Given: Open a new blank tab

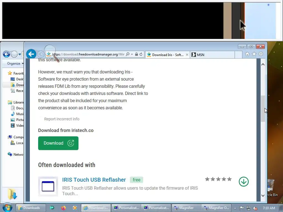Looking at the screenshot, I should point(239,55).
